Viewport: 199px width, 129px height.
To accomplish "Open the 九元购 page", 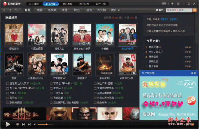I will click(101, 10).
